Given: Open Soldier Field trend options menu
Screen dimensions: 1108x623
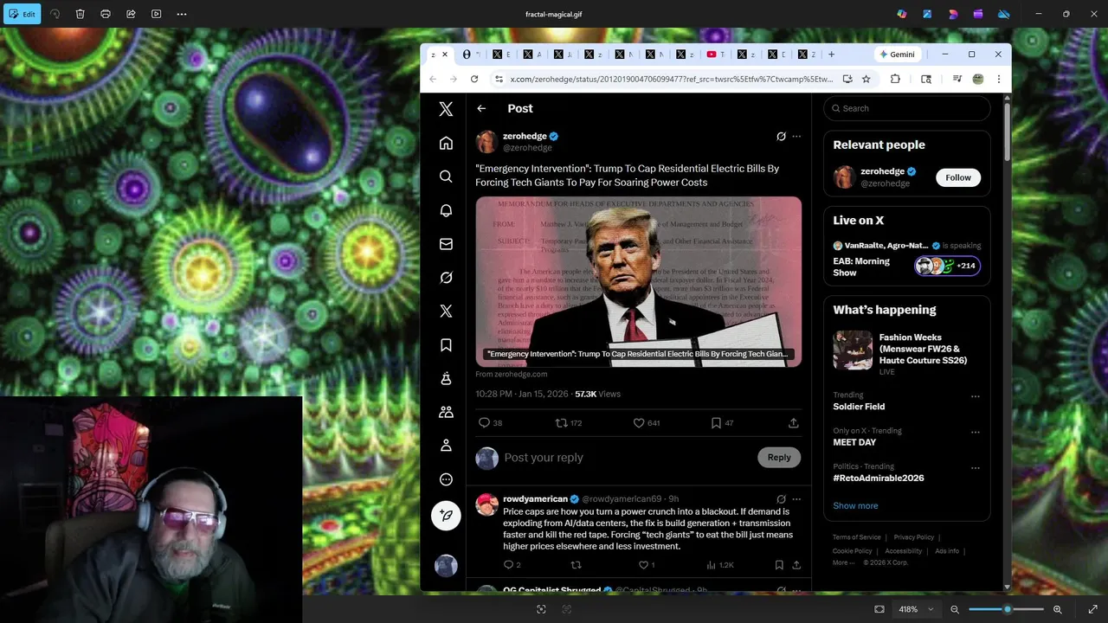Looking at the screenshot, I should (x=975, y=396).
